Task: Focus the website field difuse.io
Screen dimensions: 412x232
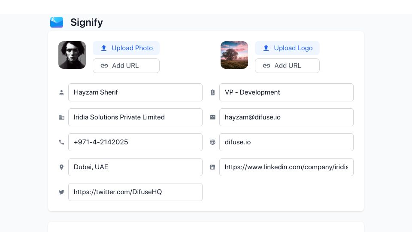Action: [286, 142]
